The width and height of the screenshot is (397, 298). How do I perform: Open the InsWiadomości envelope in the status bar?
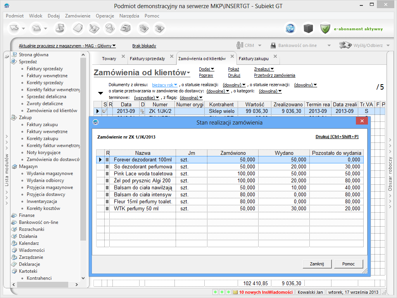(x=235, y=292)
